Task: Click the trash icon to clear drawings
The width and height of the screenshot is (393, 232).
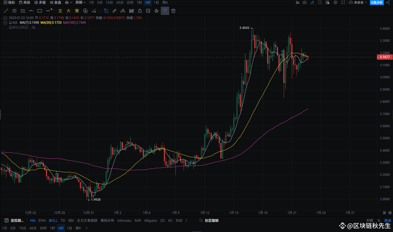Action: pyautogui.click(x=173, y=11)
